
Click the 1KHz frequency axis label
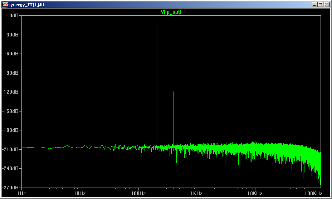point(196,194)
